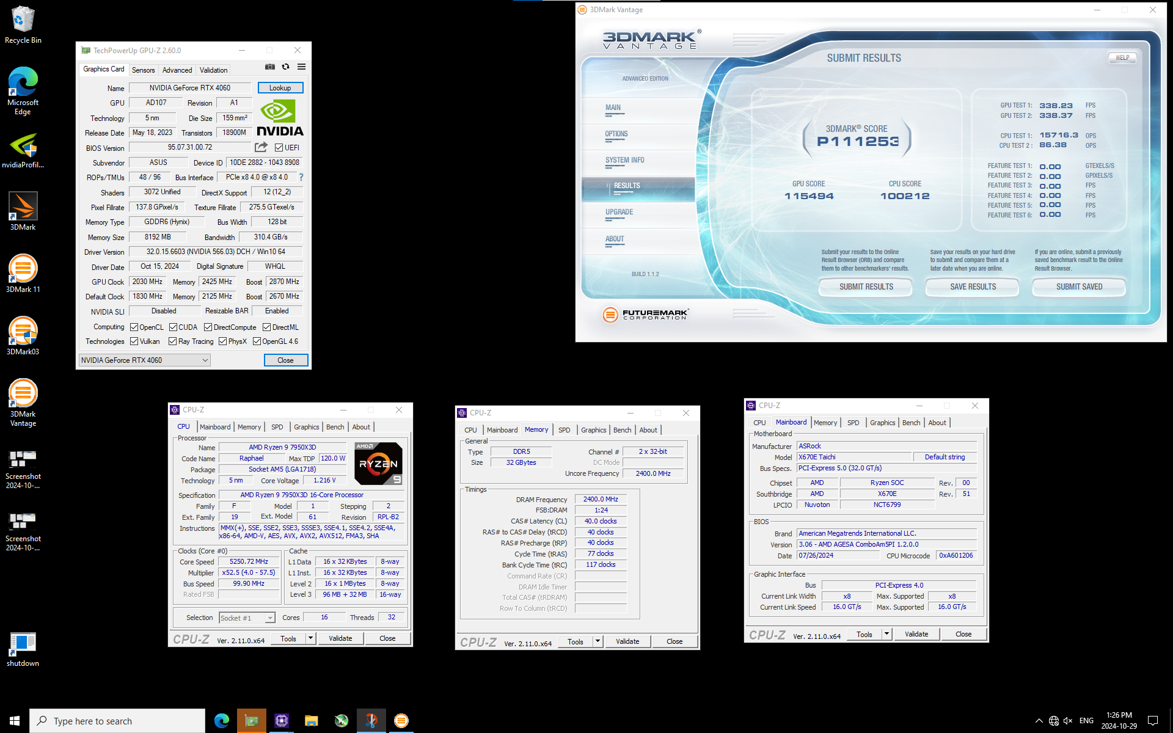Open the Windows Start menu
Viewport: 1173px width, 733px height.
[15, 721]
